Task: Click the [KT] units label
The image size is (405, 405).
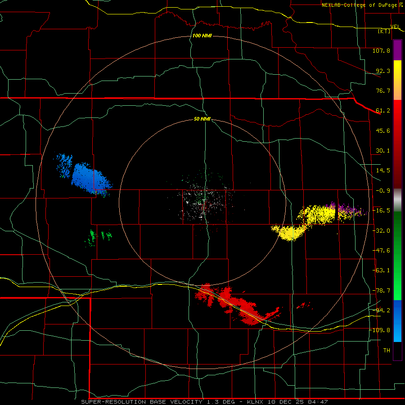Action: coord(384,31)
